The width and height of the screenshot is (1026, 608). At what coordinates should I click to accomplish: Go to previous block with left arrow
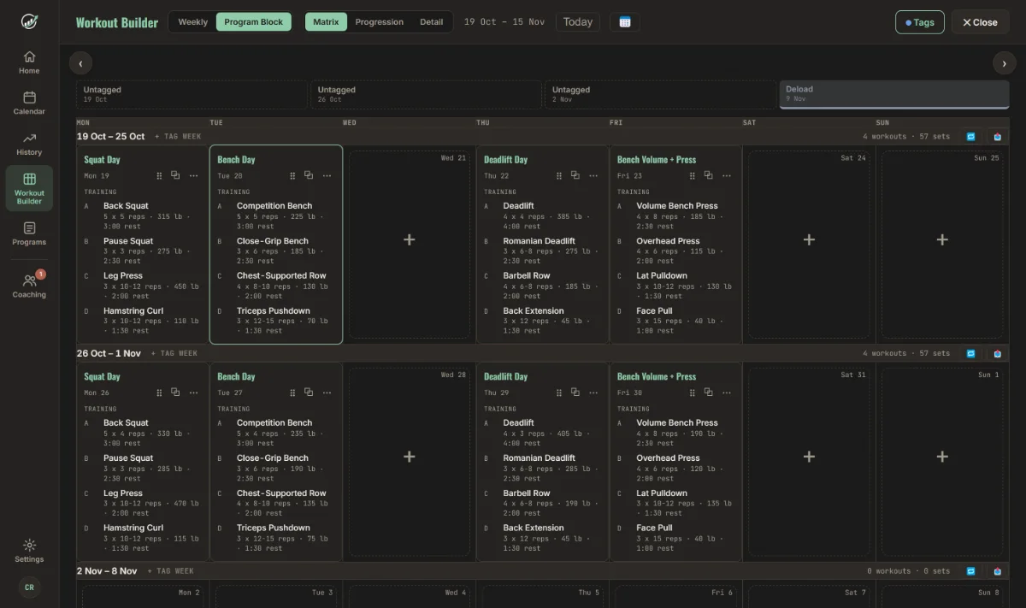coord(80,63)
